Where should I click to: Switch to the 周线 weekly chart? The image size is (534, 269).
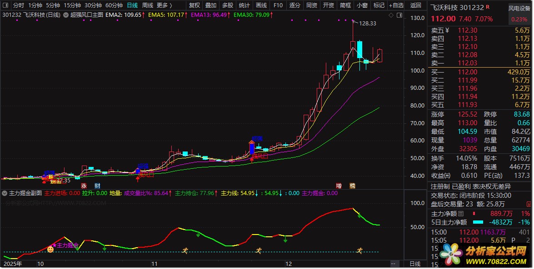tap(147, 5)
